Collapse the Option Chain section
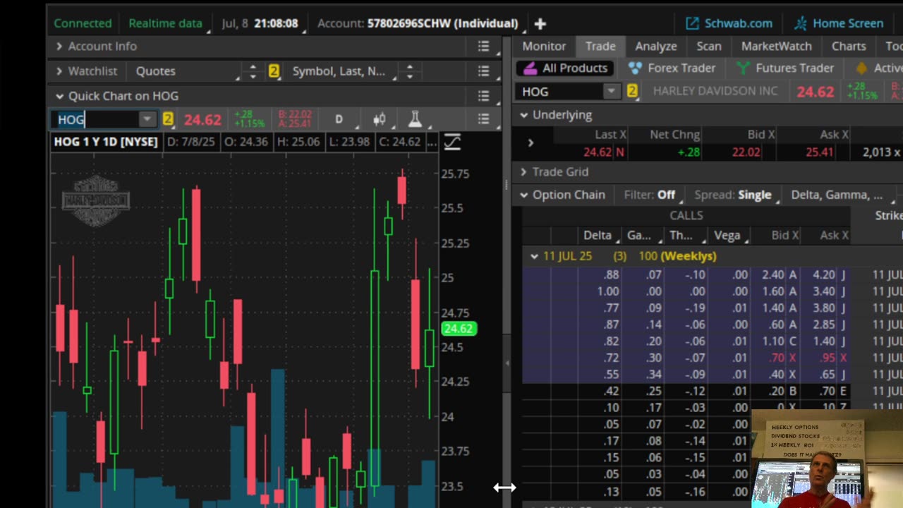 [x=523, y=195]
